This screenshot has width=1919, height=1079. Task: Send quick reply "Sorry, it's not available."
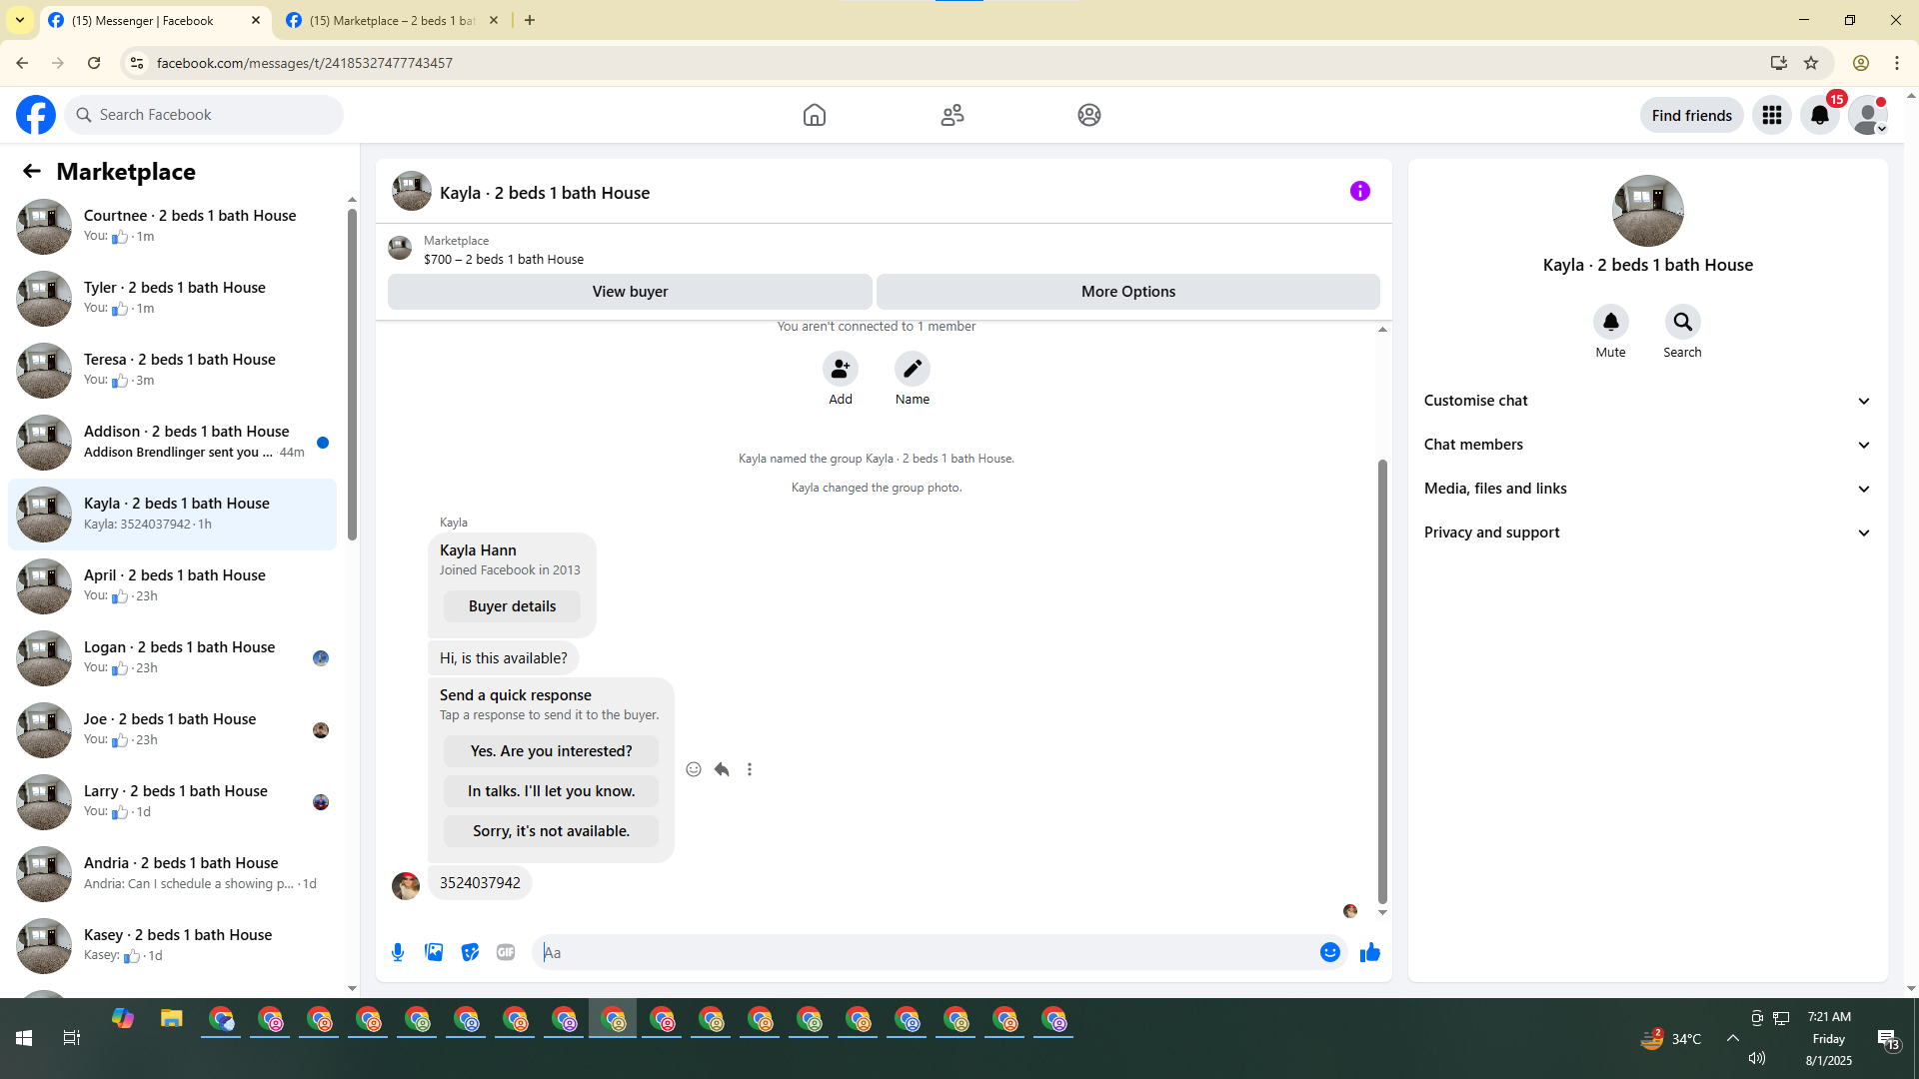551,831
